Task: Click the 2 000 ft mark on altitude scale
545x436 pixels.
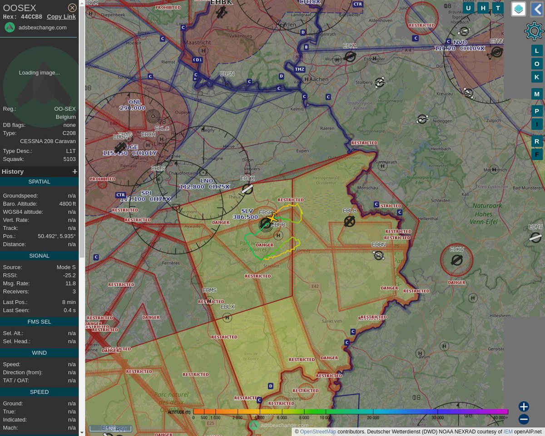Action: [x=238, y=417]
